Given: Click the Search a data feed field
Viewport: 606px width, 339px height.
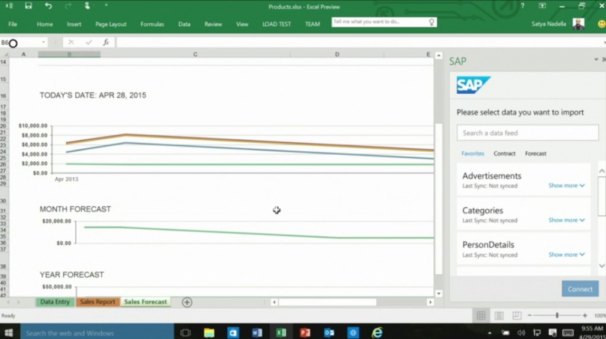Looking at the screenshot, I should [x=527, y=133].
